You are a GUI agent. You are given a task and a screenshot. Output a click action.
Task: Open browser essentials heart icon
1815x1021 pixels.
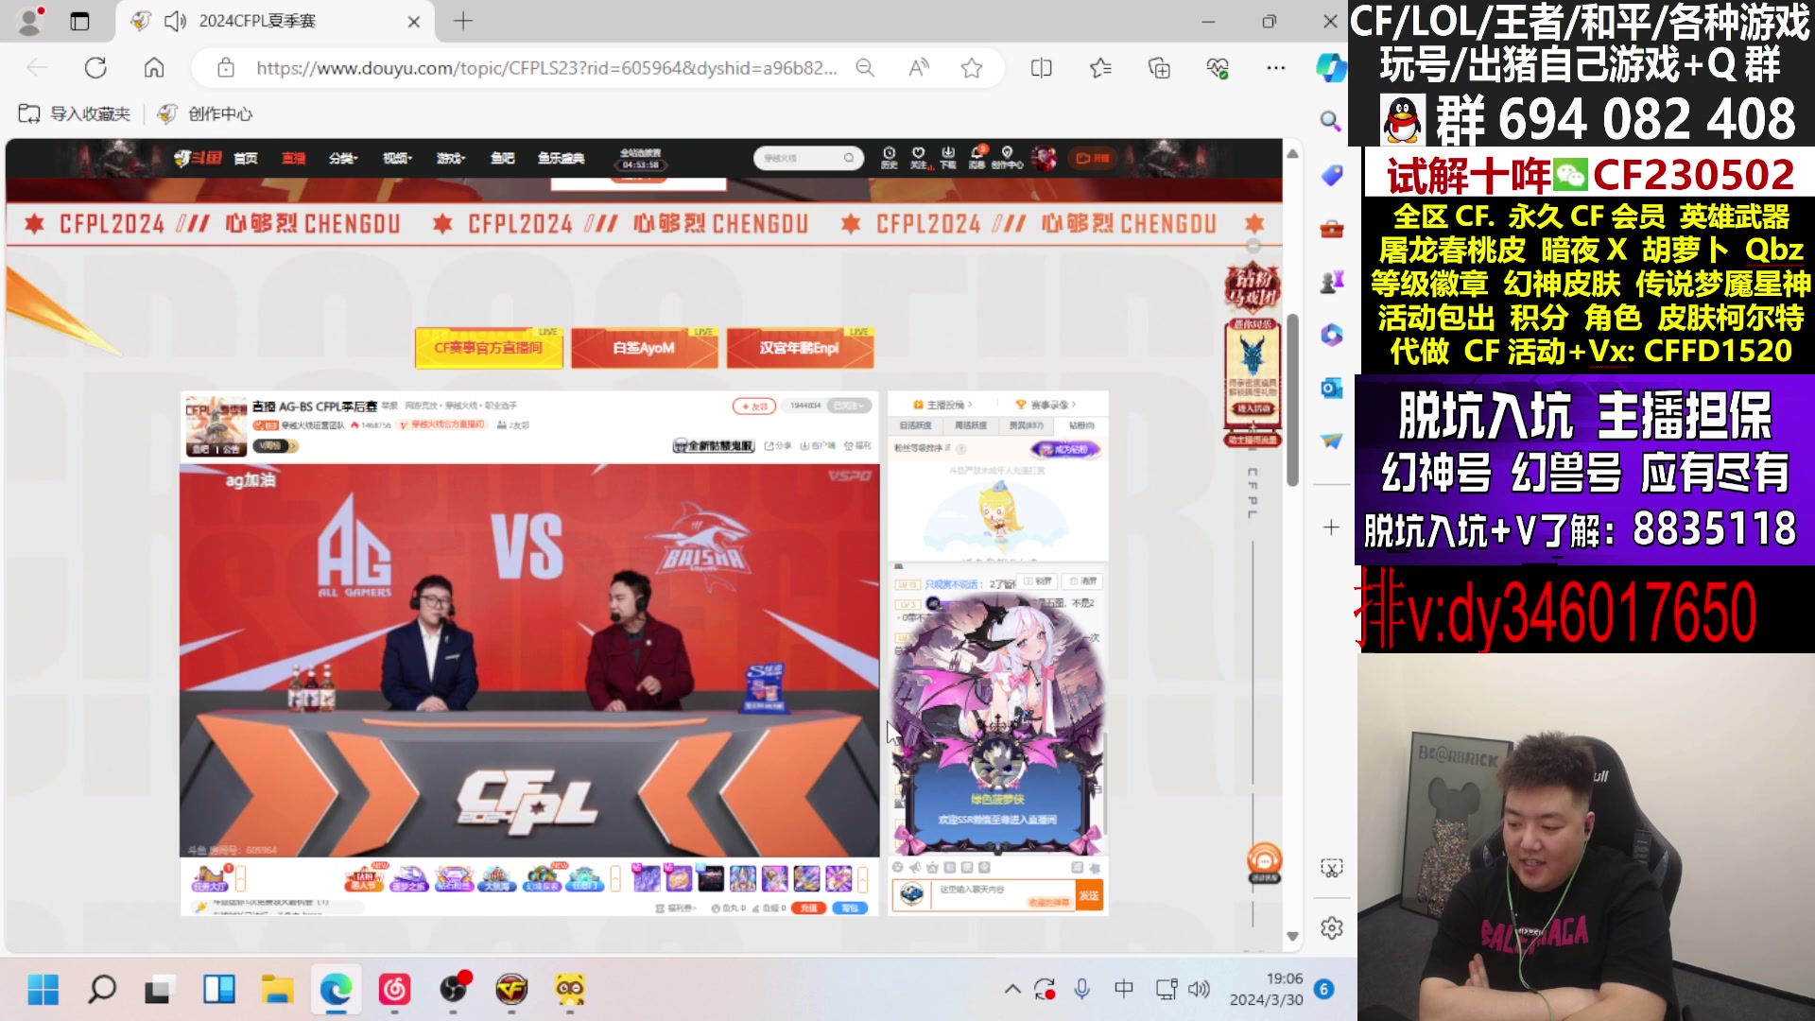click(x=1218, y=68)
